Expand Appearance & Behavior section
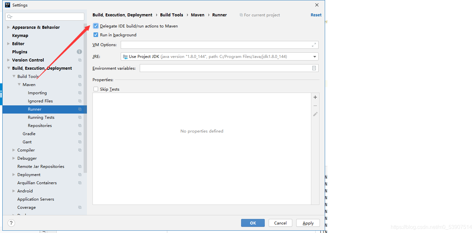The width and height of the screenshot is (475, 233). [x=9, y=27]
